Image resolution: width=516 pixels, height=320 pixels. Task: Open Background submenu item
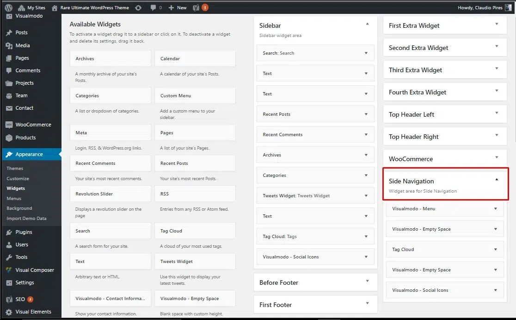19,208
